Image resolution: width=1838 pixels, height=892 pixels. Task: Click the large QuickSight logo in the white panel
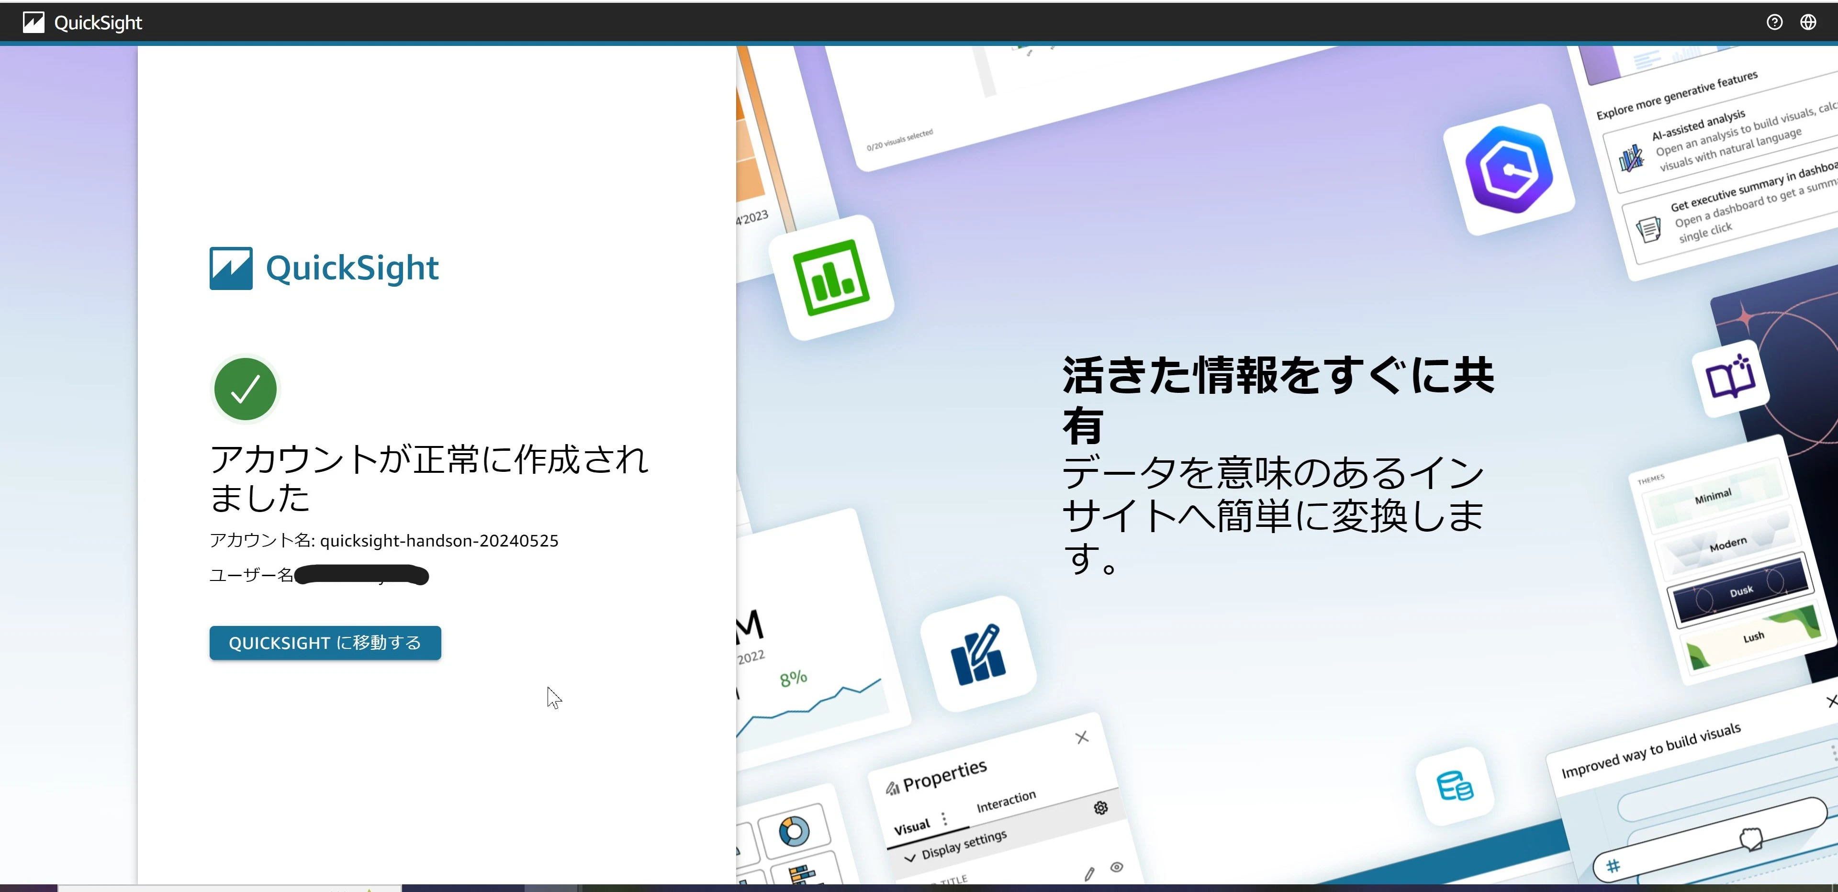tap(324, 268)
